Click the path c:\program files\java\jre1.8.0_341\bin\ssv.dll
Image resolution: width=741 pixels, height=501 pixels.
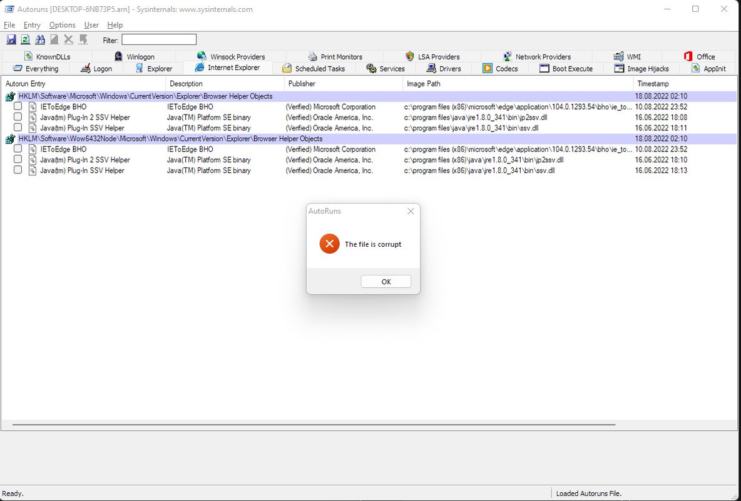coord(471,128)
